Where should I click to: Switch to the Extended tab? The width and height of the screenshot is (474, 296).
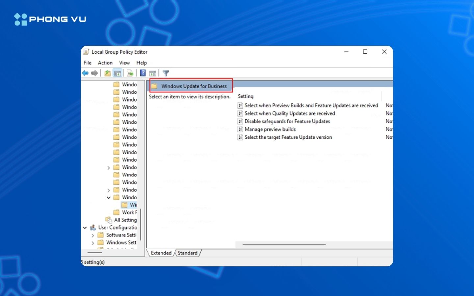(161, 253)
